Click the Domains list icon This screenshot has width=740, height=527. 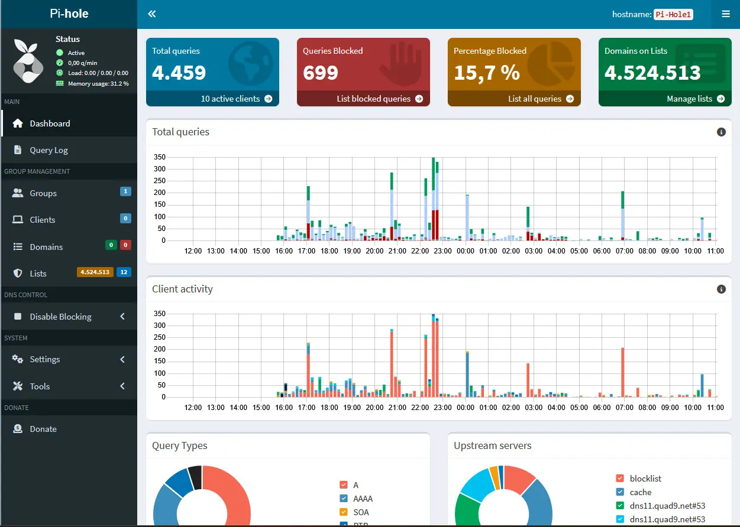pyautogui.click(x=18, y=247)
